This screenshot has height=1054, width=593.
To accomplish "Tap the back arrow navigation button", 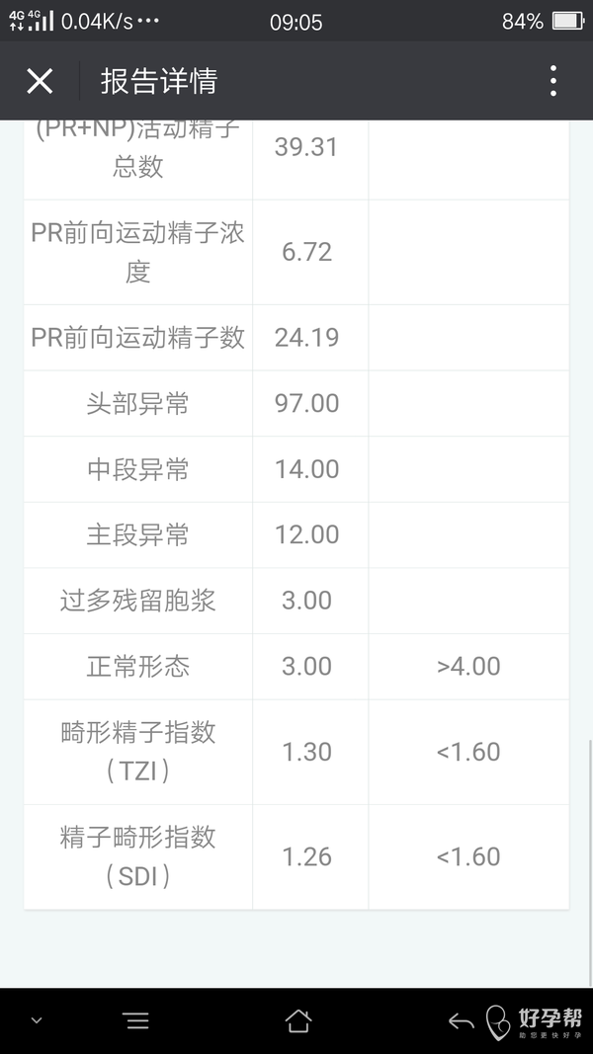I will pyautogui.click(x=461, y=1021).
